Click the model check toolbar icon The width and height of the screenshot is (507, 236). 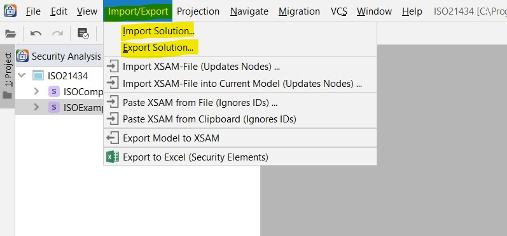tap(83, 33)
